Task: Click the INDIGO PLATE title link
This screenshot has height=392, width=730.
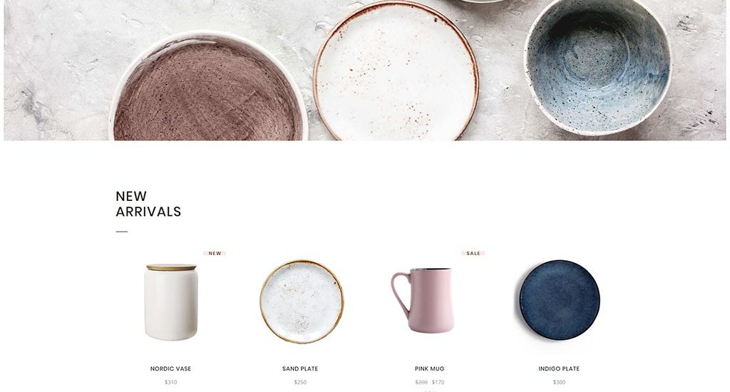Action: (x=559, y=368)
